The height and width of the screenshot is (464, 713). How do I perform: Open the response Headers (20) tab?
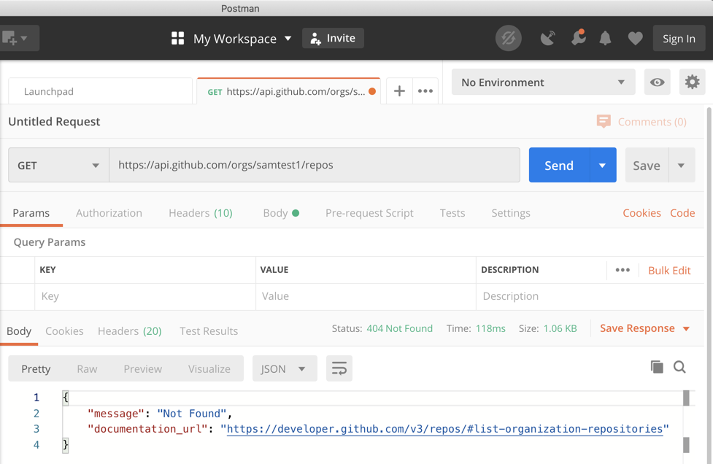129,330
